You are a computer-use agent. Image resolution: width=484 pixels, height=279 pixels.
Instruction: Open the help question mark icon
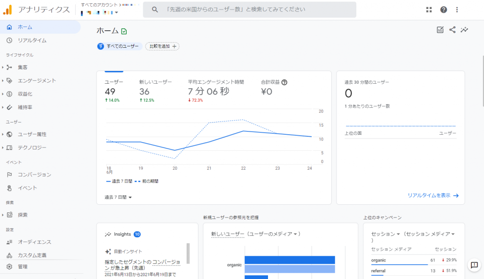click(x=443, y=9)
